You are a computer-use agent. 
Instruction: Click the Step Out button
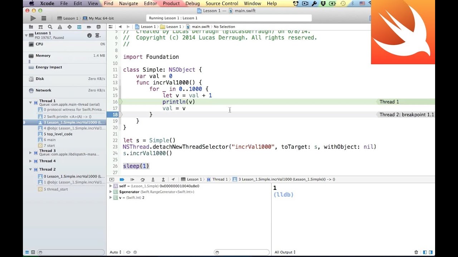pyautogui.click(x=163, y=180)
